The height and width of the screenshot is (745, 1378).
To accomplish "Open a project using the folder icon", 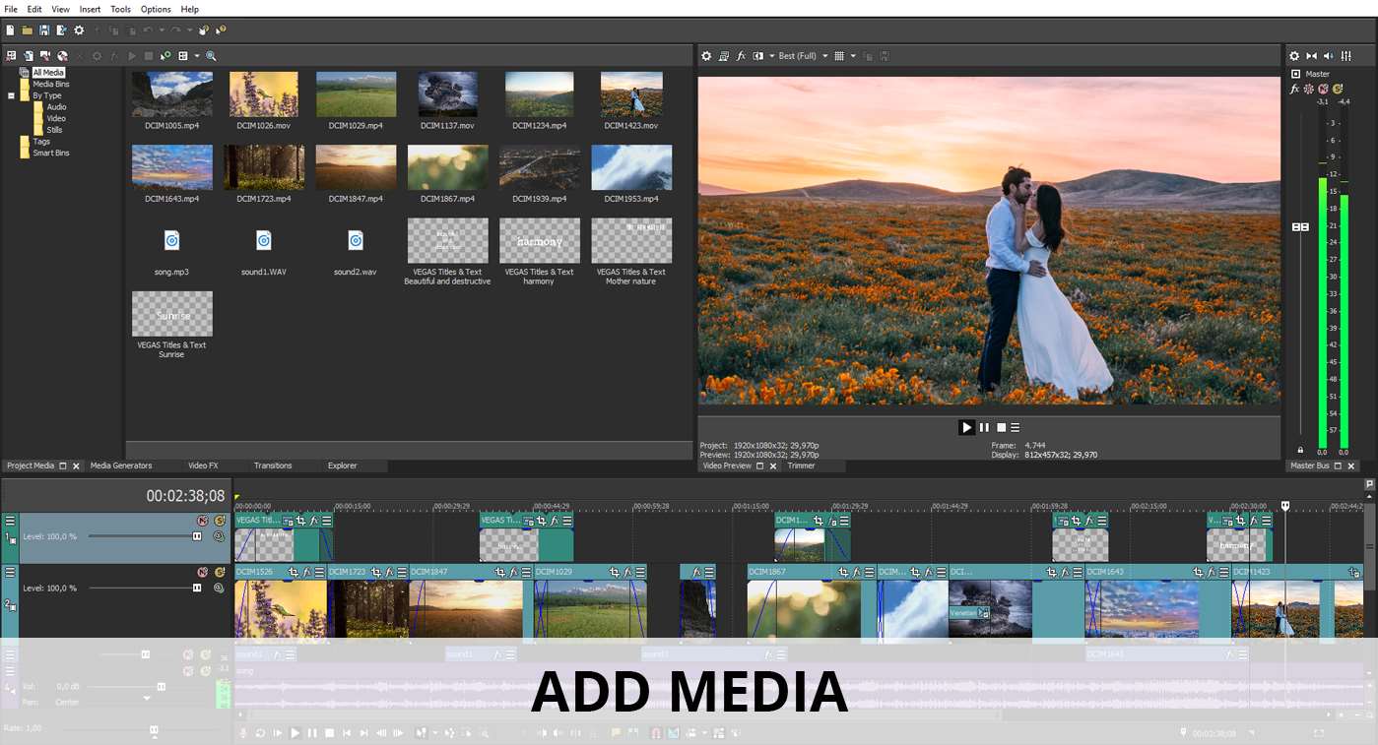I will pos(28,31).
